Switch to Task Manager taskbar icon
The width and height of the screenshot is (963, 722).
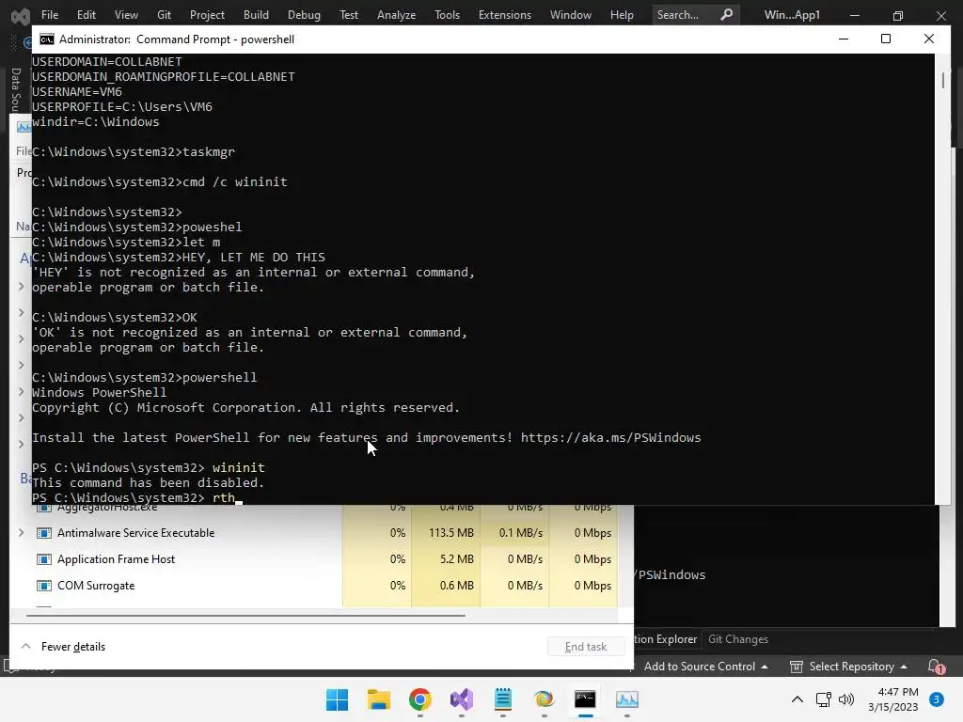pos(627,699)
